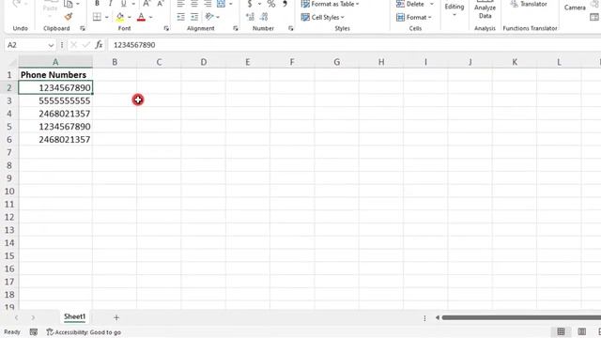Click Decrease Decimal icon
Screen dimensions: 601x338
click(x=264, y=17)
